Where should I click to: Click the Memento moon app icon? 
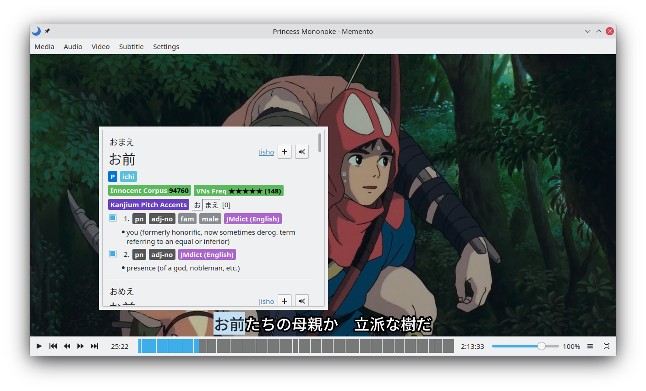(x=36, y=31)
